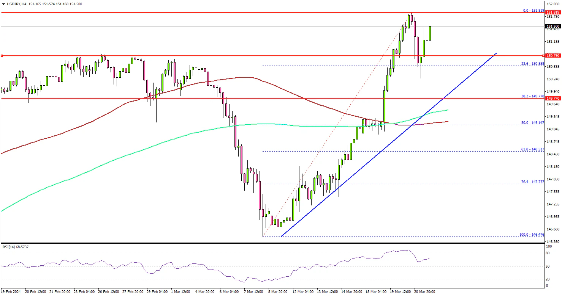Select the Fibonacci 0.0 - 151.819 level label
The image size is (562, 296).
pos(534,11)
